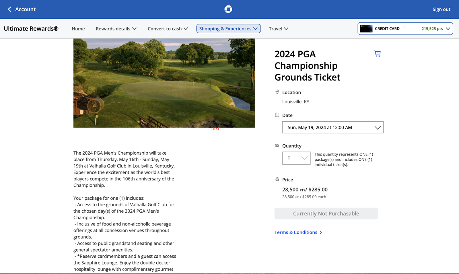This screenshot has height=274, width=459.
Task: Click the Your package for one includes line
Action: pyautogui.click(x=109, y=198)
